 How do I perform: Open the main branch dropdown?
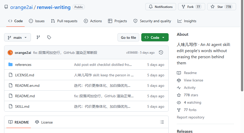pyautogui.click(x=17, y=38)
